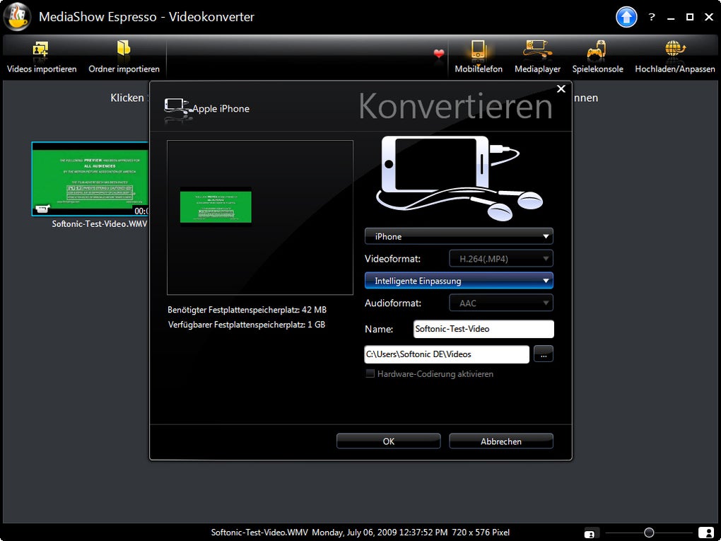Click the video preview in the dialog
This screenshot has height=541, width=721.
(216, 207)
